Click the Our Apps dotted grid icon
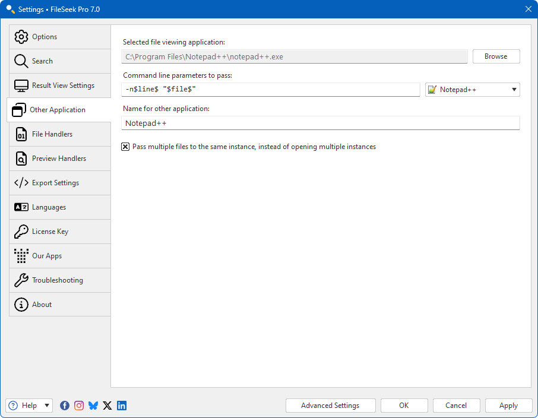 click(21, 256)
